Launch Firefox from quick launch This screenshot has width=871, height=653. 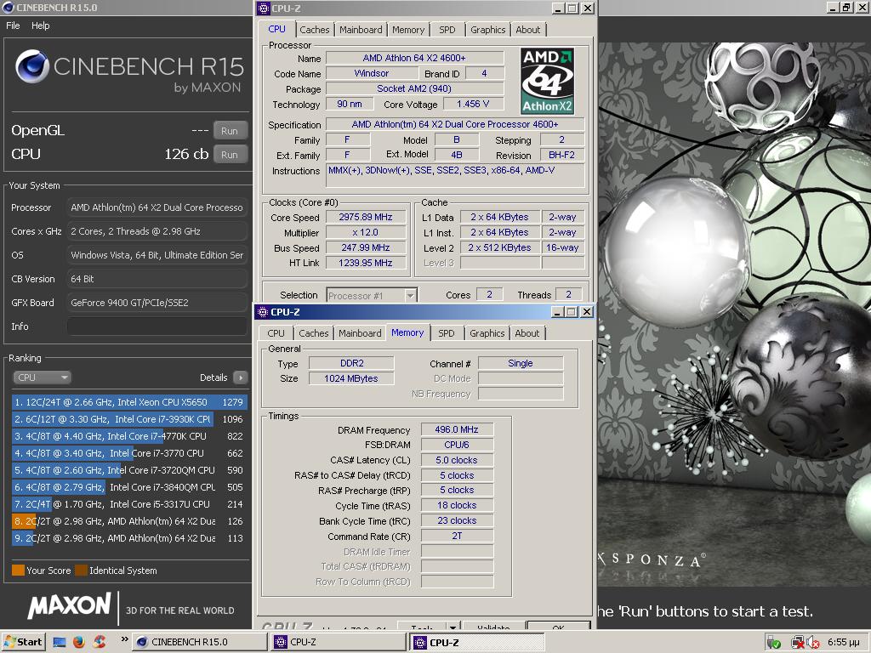click(x=79, y=642)
